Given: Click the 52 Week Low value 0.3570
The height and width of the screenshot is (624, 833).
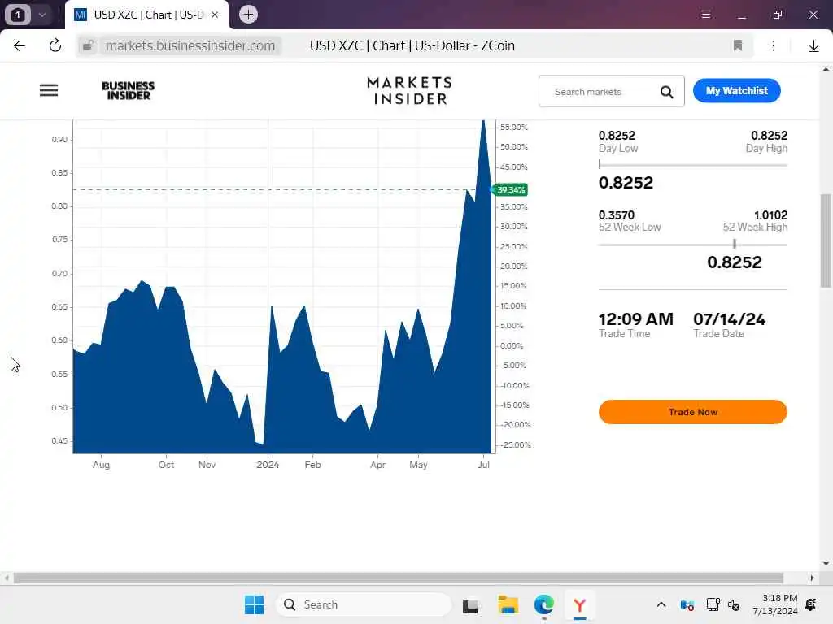Looking at the screenshot, I should tap(617, 214).
